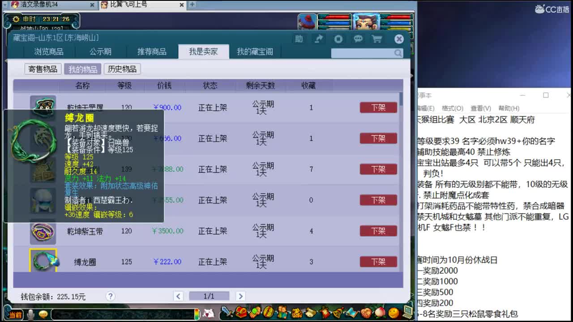Click the 当前 channel button in chat bar

pyautogui.click(x=15, y=315)
